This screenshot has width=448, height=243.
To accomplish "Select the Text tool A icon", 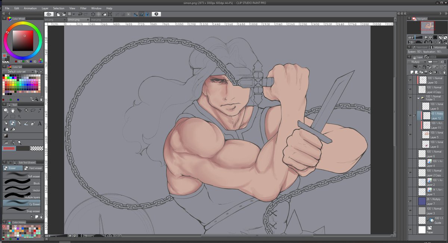I will pos(40,123).
